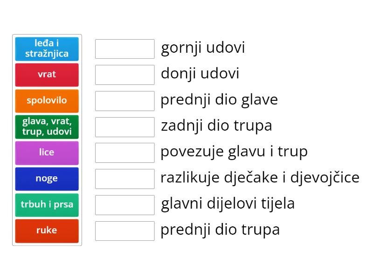Pick the orange 'spolovilo' tile
Screen dimensions: 373x280
point(47,101)
